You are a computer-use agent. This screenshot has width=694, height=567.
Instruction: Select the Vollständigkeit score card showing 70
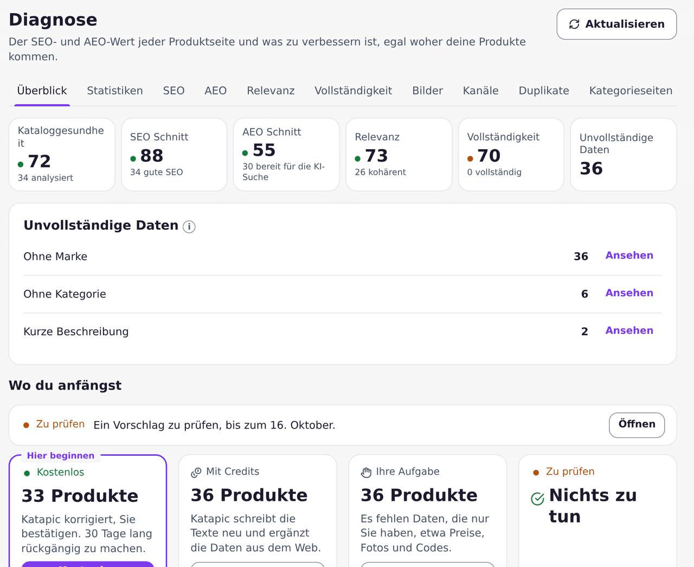(511, 155)
